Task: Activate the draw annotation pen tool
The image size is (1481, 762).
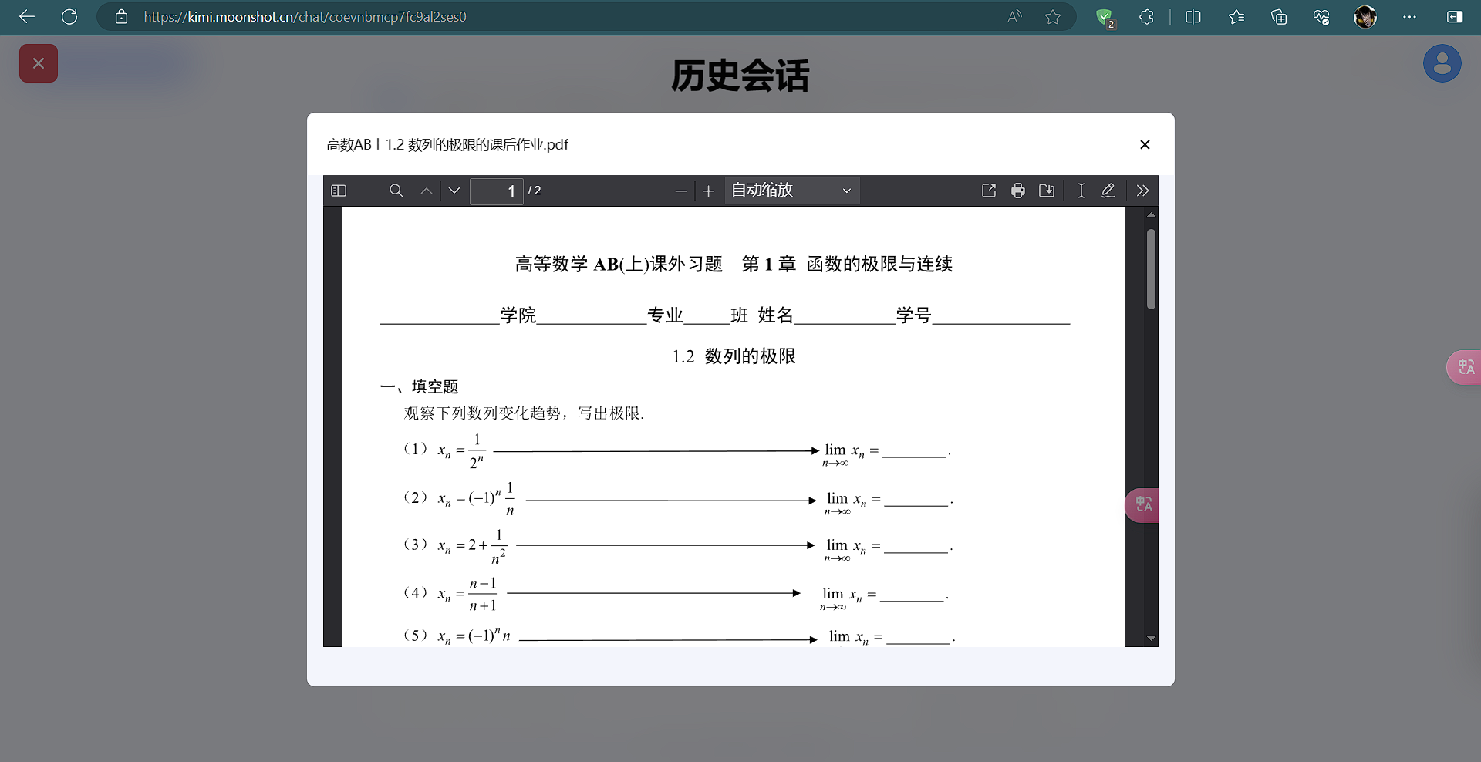Action: point(1108,190)
